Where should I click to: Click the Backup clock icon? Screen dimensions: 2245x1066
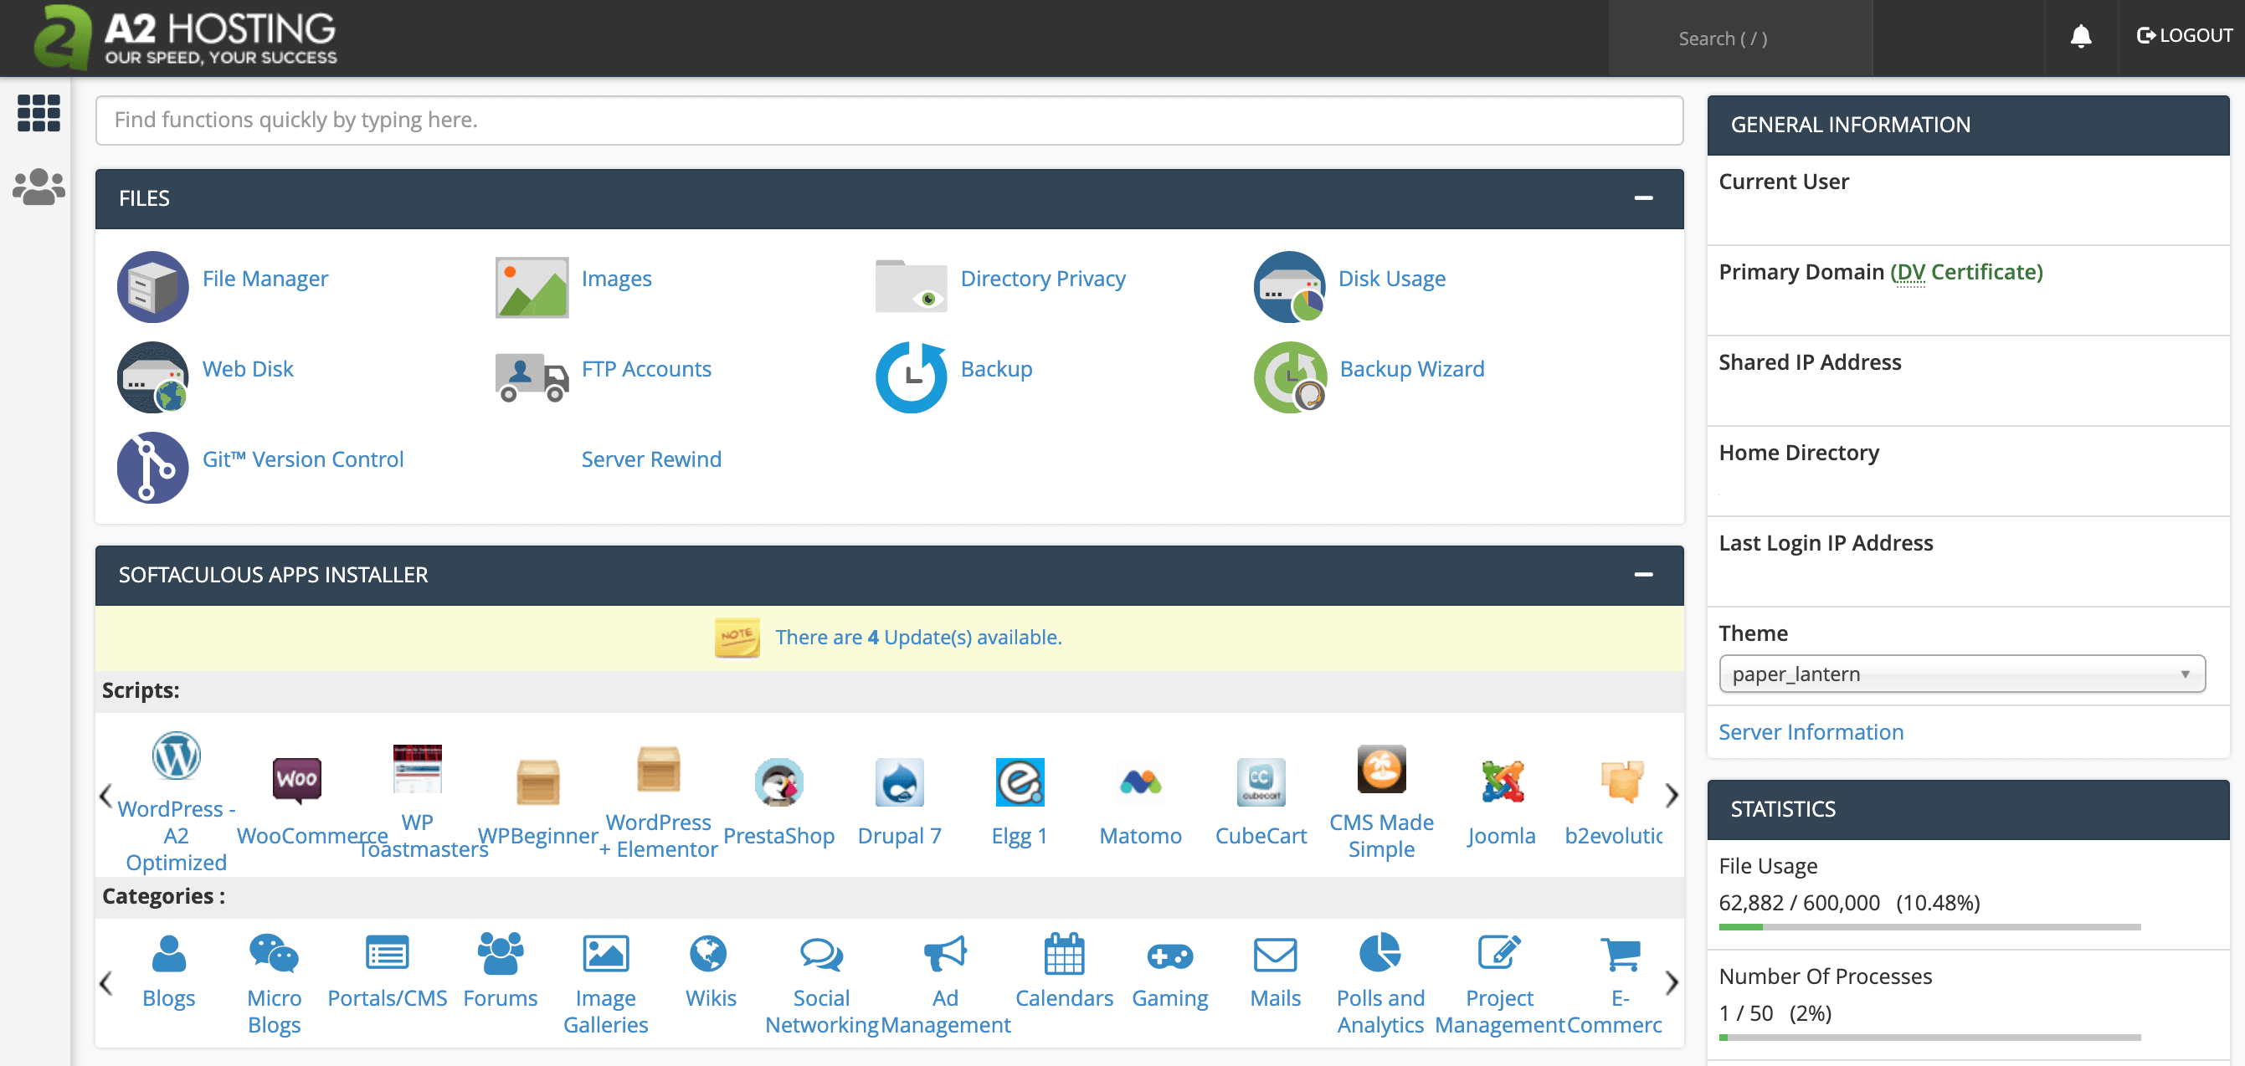(x=911, y=377)
